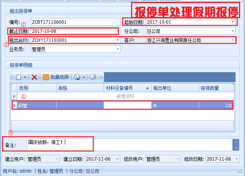Open the dropdown arrow beside new icon
The width and height of the screenshot is (245, 176).
[25, 77]
